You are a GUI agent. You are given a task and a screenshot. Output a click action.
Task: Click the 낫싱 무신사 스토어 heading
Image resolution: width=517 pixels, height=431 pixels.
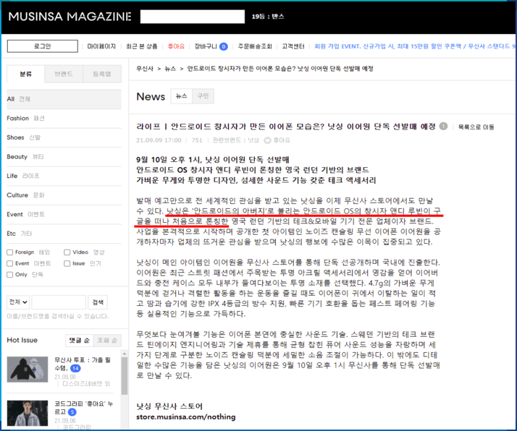click(x=169, y=406)
